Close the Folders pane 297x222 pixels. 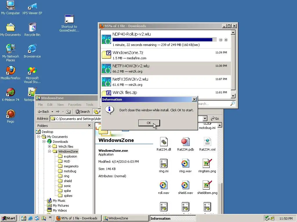tap(89, 125)
